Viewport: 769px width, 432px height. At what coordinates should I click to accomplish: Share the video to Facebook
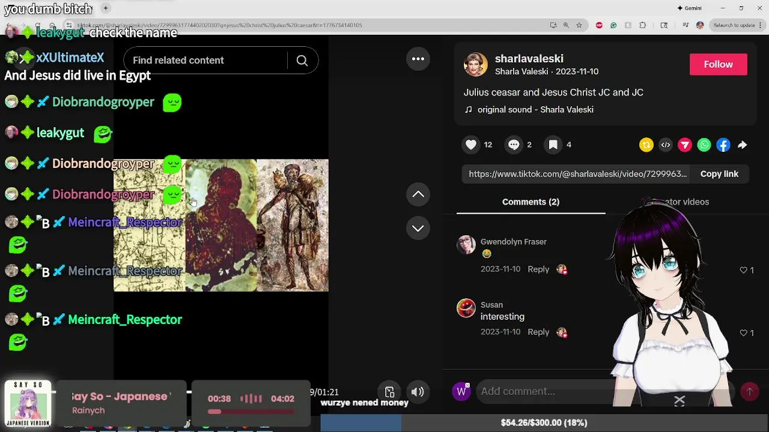(723, 145)
